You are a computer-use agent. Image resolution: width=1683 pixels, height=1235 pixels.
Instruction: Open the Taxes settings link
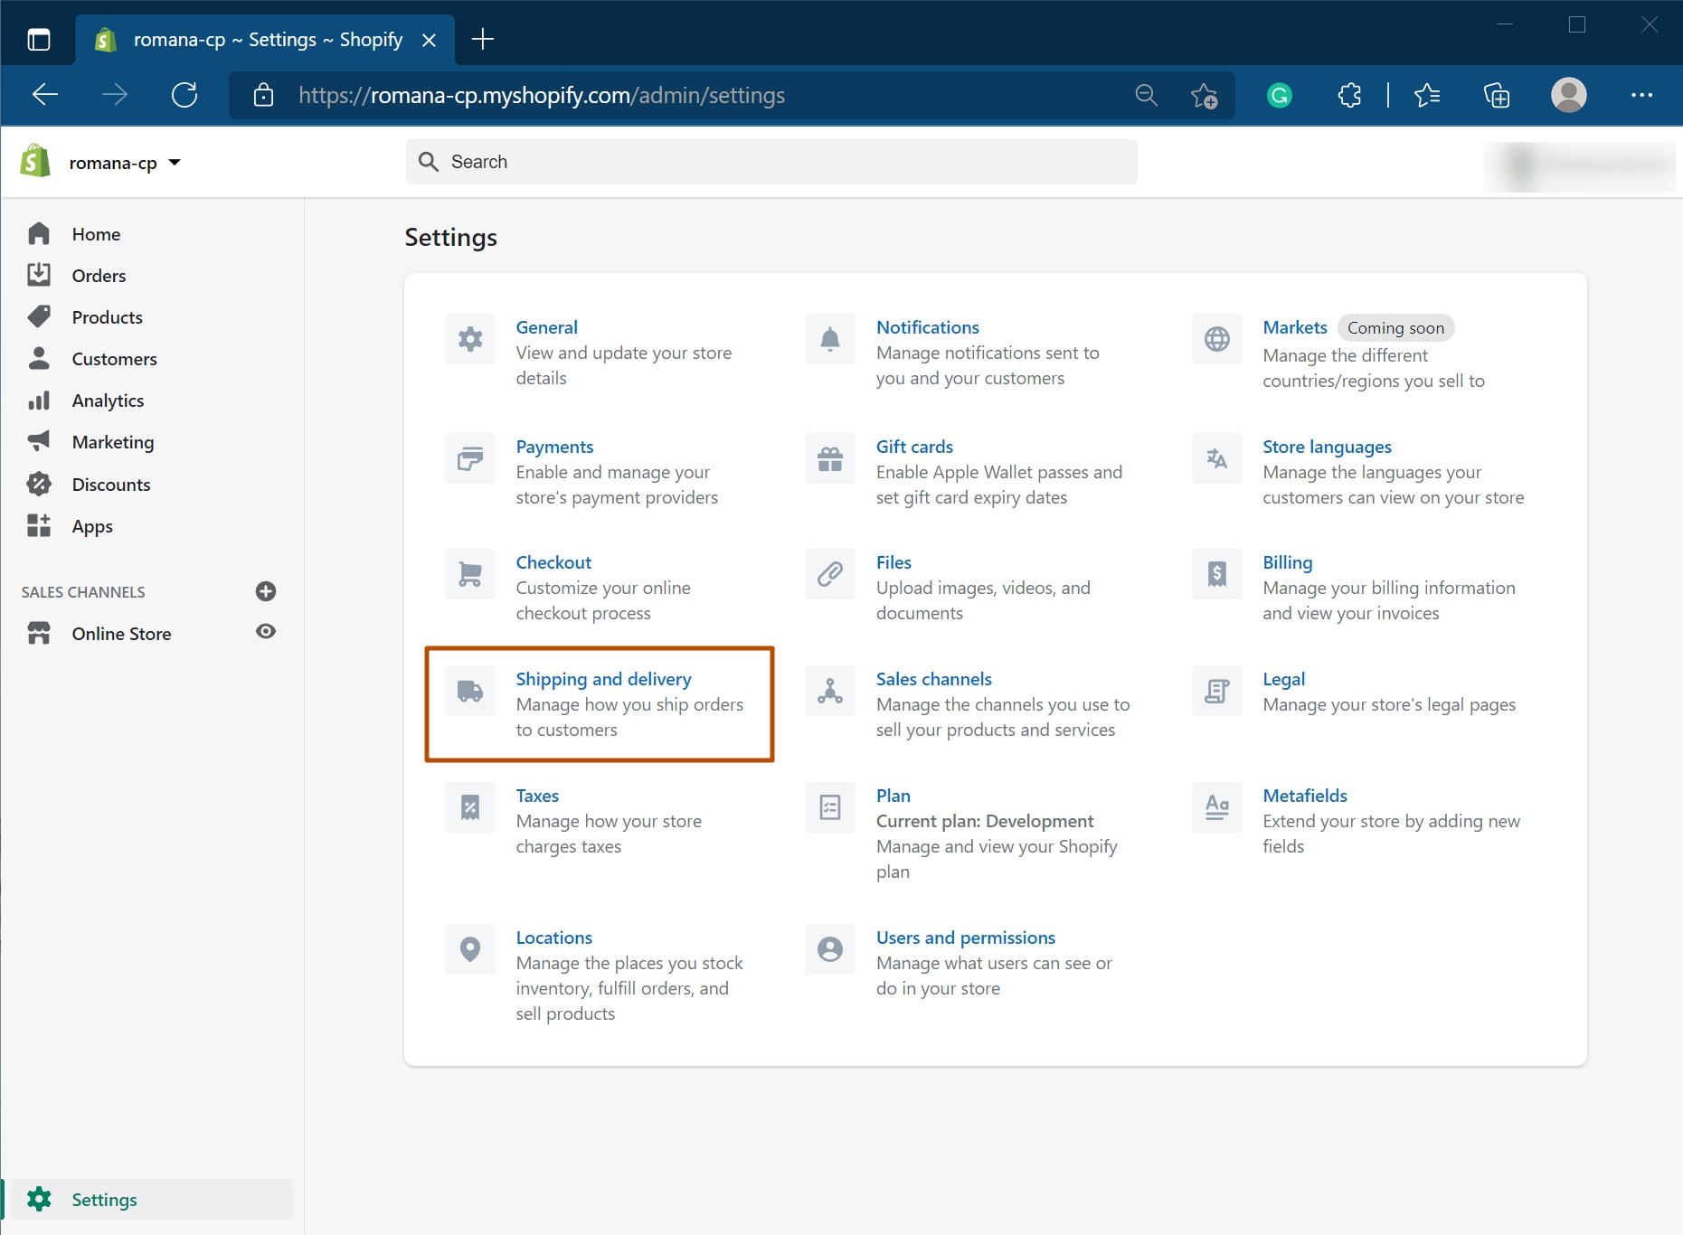point(537,796)
